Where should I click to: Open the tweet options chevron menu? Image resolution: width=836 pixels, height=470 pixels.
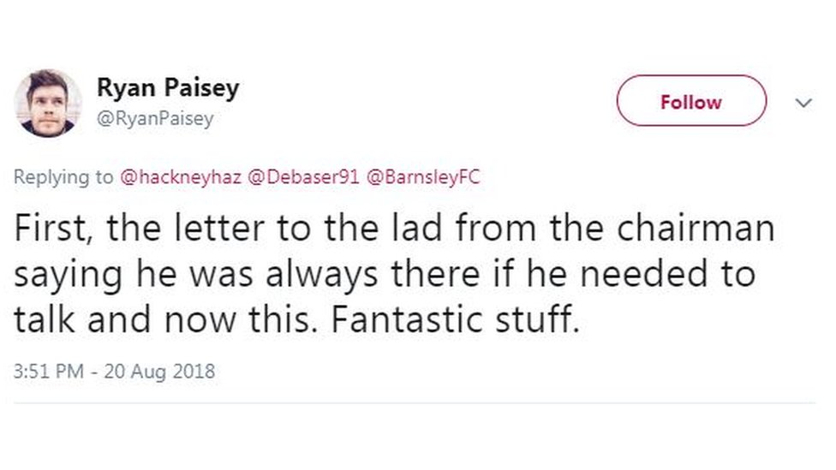[x=803, y=103]
